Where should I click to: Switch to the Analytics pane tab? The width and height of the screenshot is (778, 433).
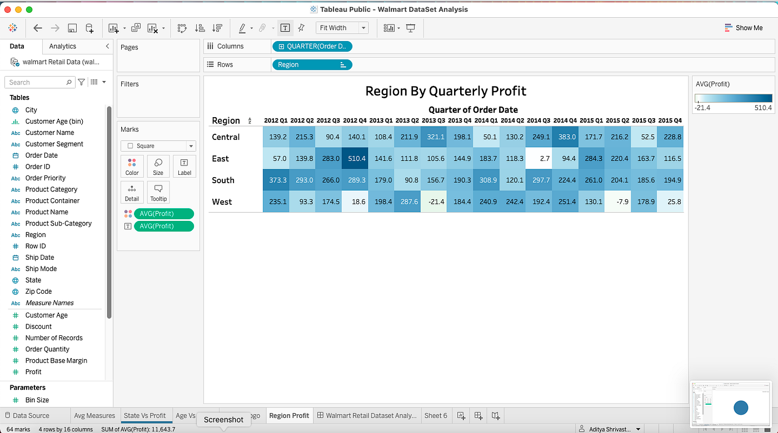click(62, 46)
